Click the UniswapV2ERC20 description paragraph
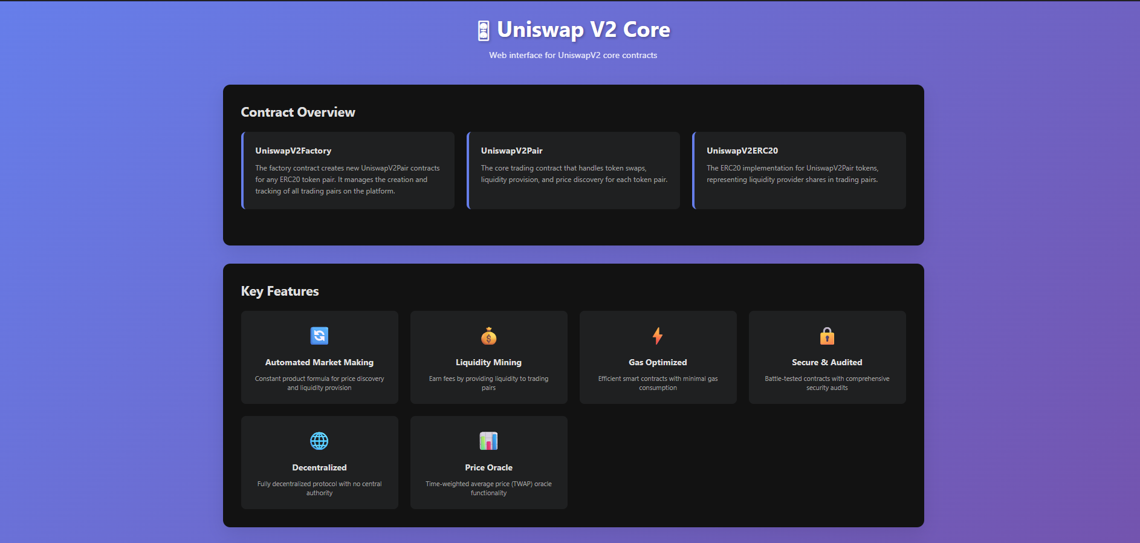The height and width of the screenshot is (543, 1140). [x=792, y=174]
